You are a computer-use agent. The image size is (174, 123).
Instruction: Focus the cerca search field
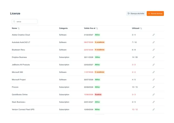tap(25, 21)
